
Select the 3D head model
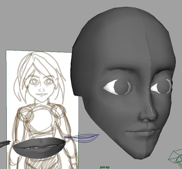pos(123,83)
